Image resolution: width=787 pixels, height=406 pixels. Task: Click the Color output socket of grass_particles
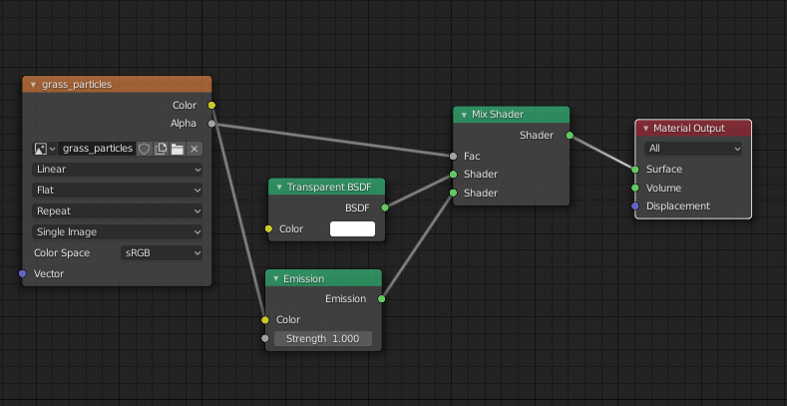coord(211,106)
